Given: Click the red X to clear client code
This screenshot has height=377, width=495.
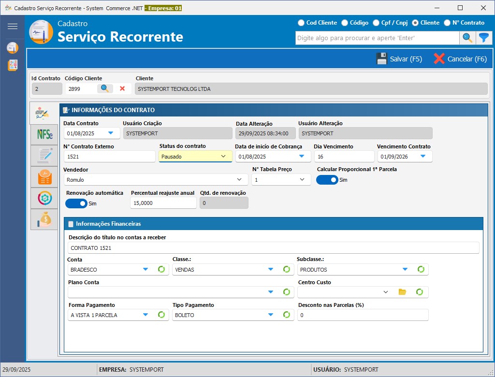Looking at the screenshot, I should tap(122, 88).
